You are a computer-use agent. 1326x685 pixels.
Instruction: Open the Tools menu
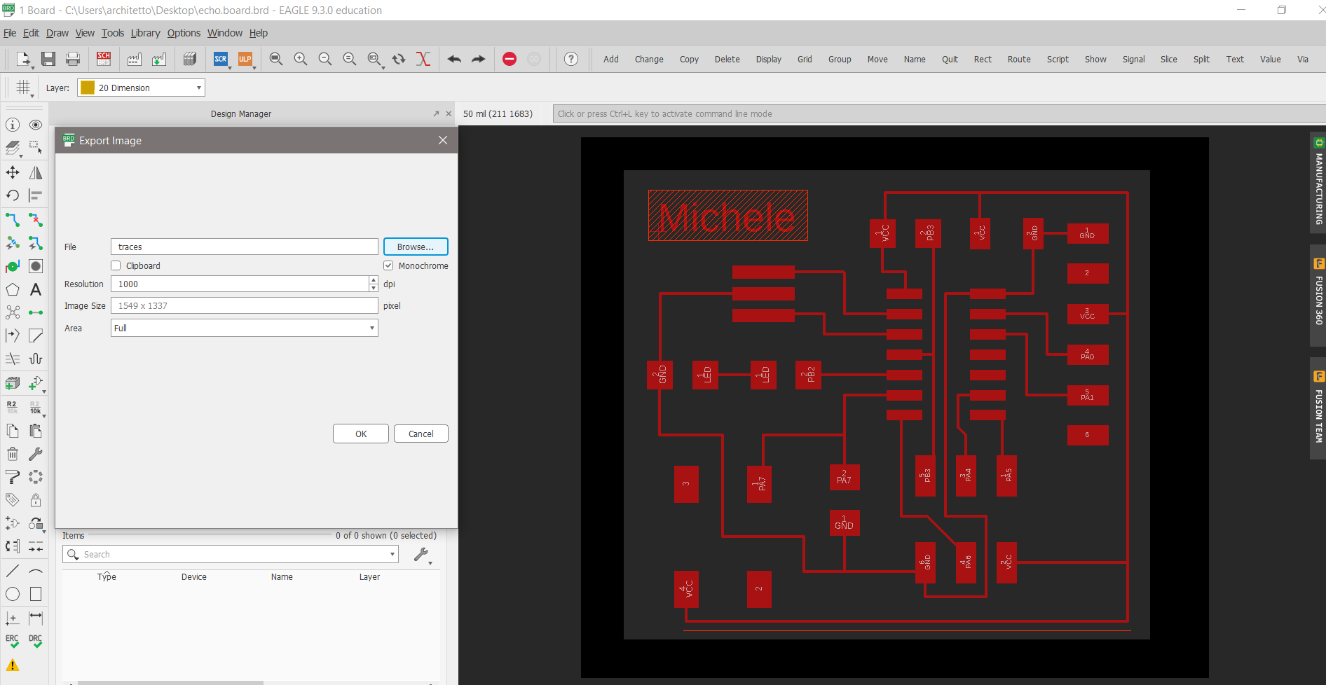click(112, 33)
